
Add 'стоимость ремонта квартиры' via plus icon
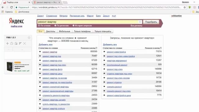coord(40,95)
